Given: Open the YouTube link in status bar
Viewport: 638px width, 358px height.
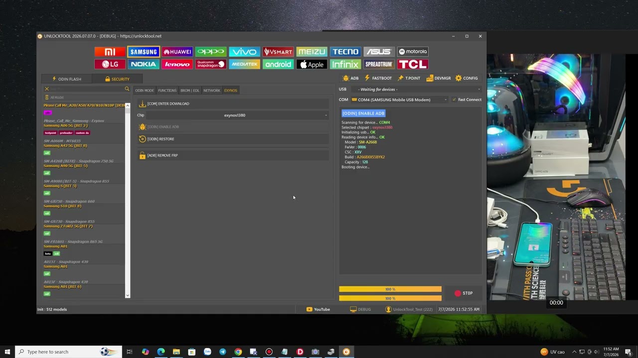Looking at the screenshot, I should [x=318, y=309].
